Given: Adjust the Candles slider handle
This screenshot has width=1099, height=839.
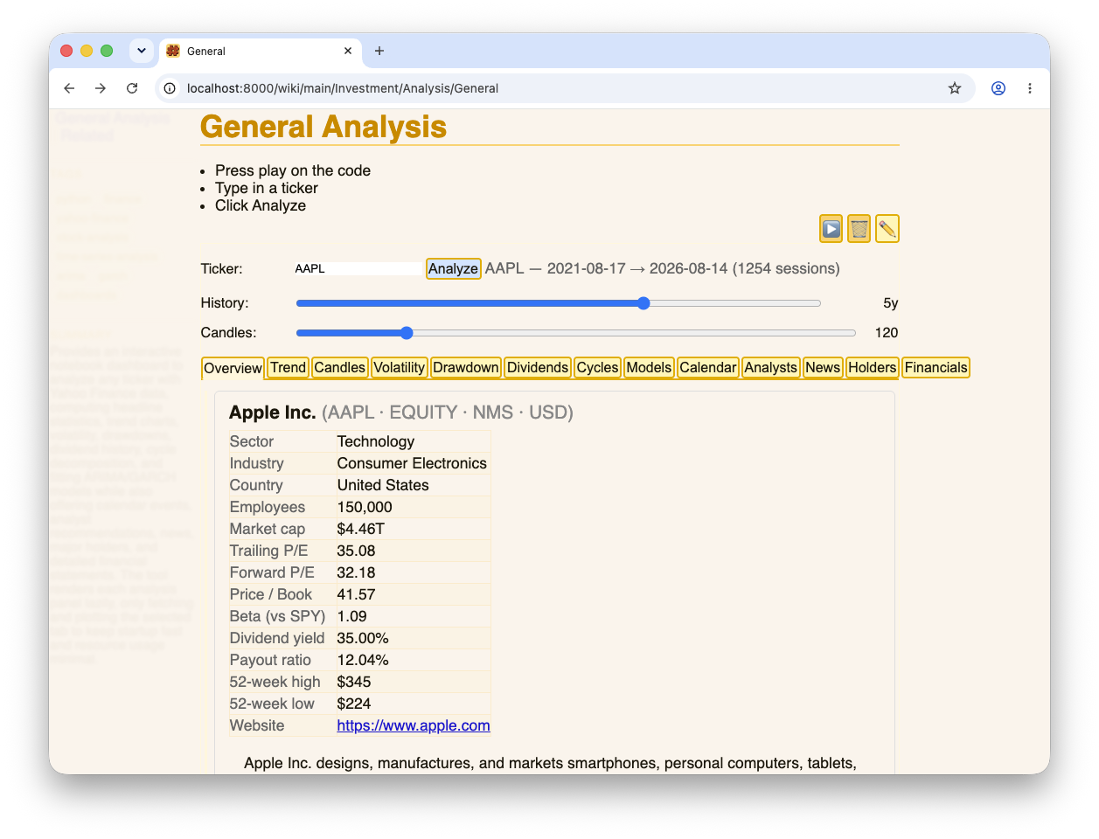Looking at the screenshot, I should point(407,333).
